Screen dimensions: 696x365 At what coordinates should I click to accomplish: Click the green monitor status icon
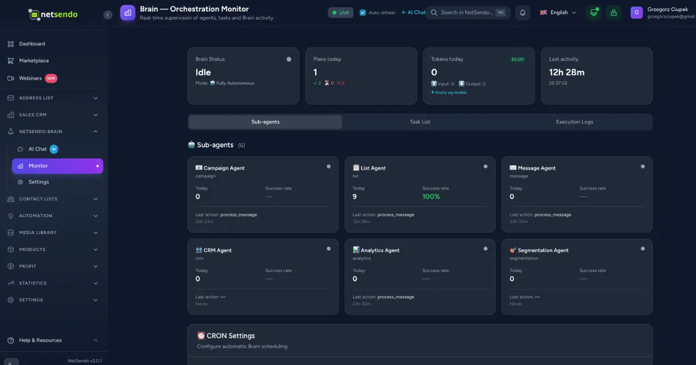(x=593, y=13)
